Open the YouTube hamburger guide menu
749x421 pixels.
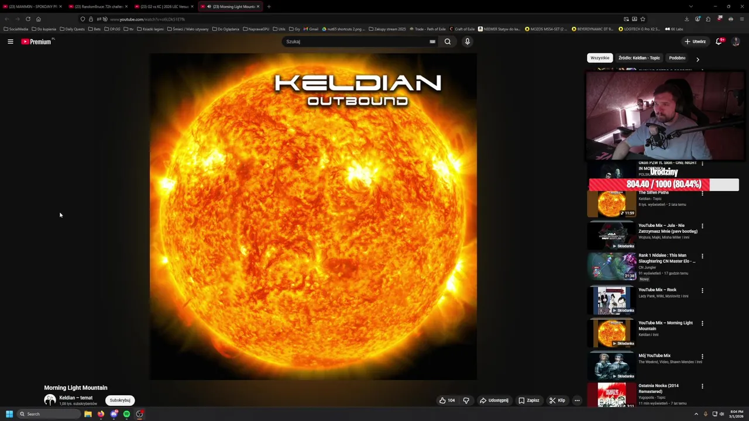pyautogui.click(x=10, y=42)
